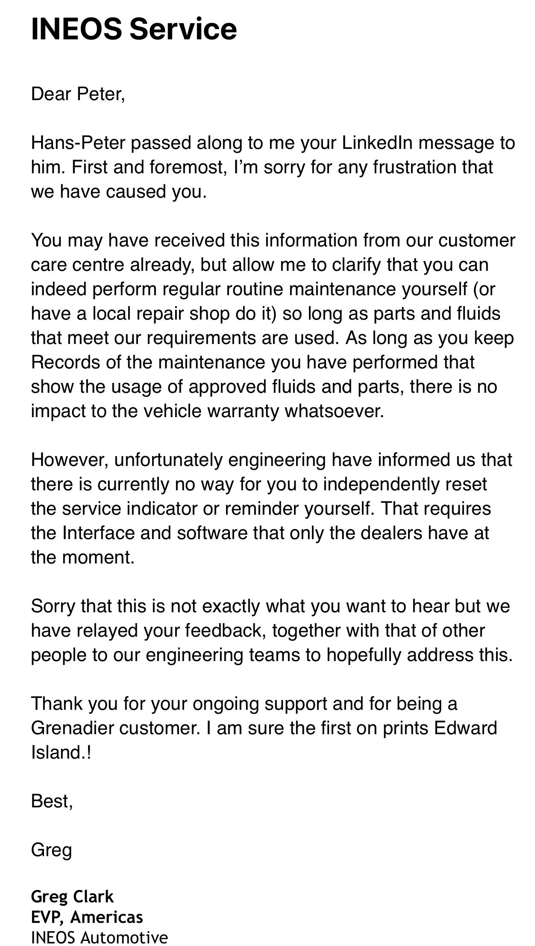This screenshot has height=946, width=535.
Task: Click the bold Greg Clark name
Action: pyautogui.click(x=73, y=896)
